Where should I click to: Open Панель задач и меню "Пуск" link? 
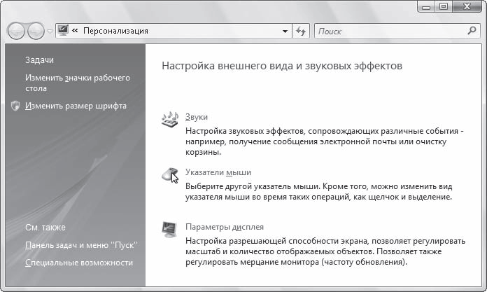coord(81,245)
